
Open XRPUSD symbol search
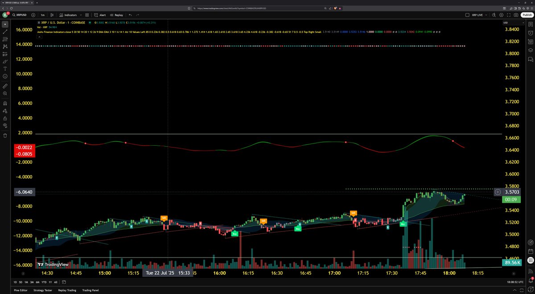click(20, 15)
